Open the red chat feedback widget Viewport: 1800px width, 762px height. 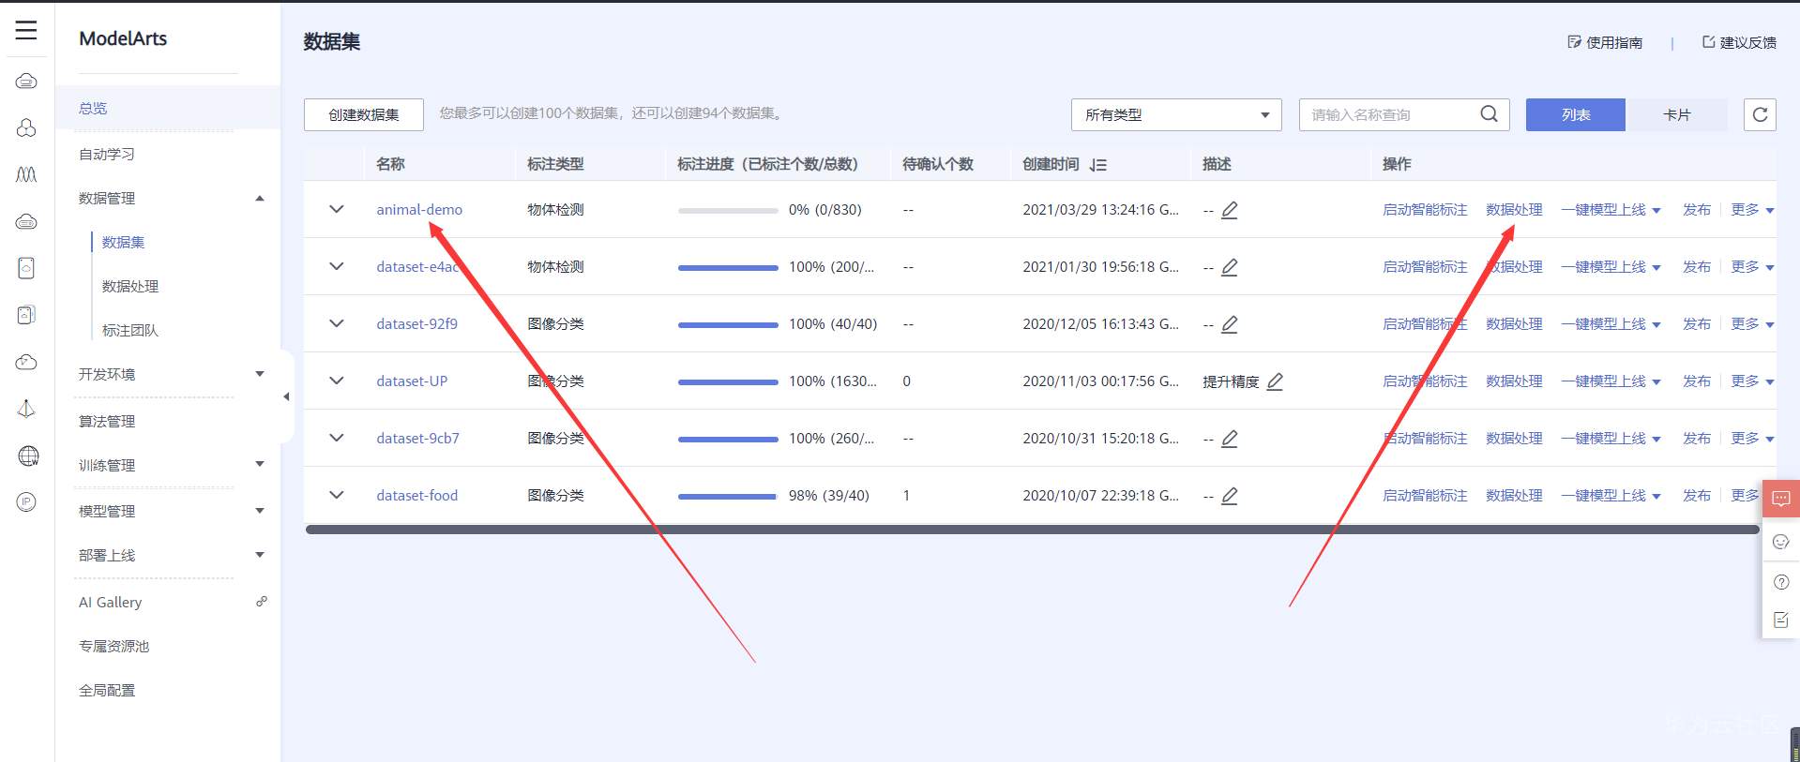point(1781,499)
